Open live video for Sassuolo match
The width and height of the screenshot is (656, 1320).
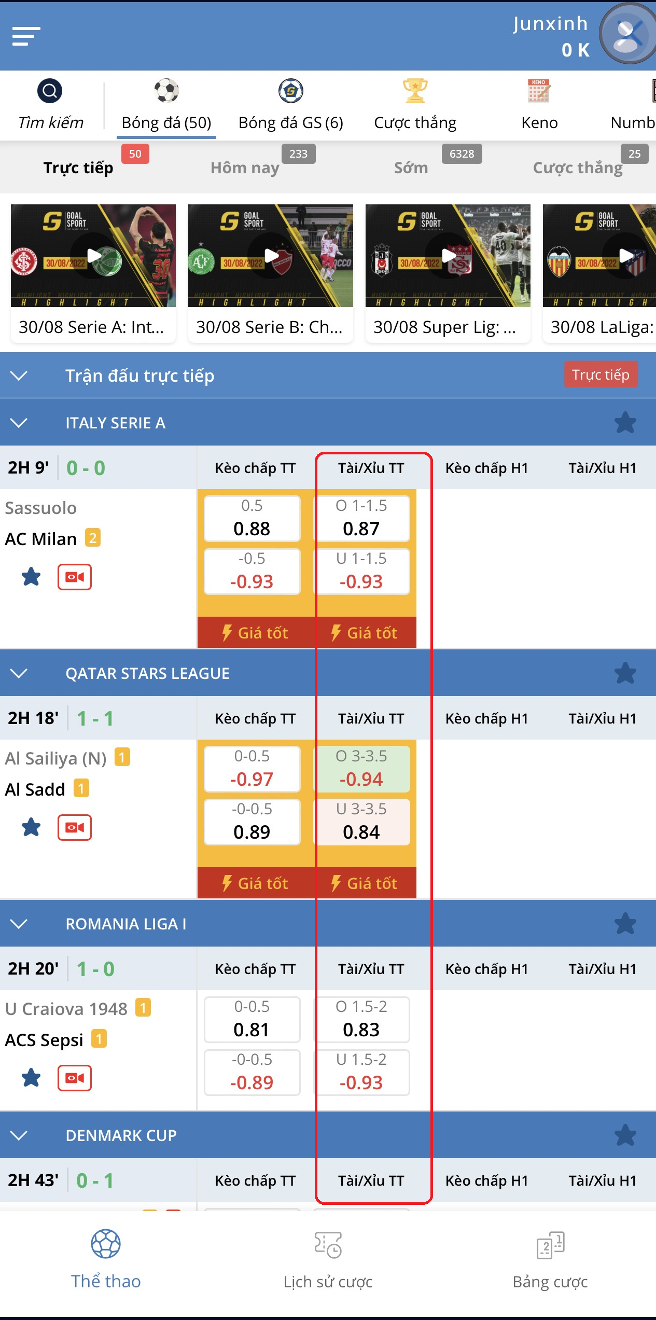point(75,577)
